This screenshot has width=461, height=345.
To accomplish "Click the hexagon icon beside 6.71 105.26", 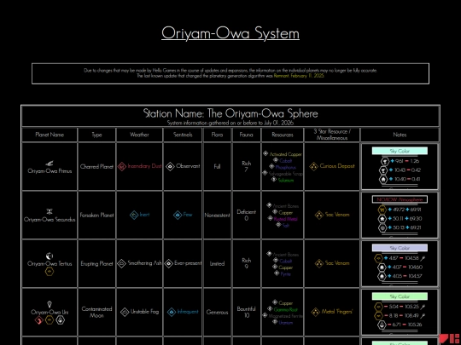I will coord(382,325).
